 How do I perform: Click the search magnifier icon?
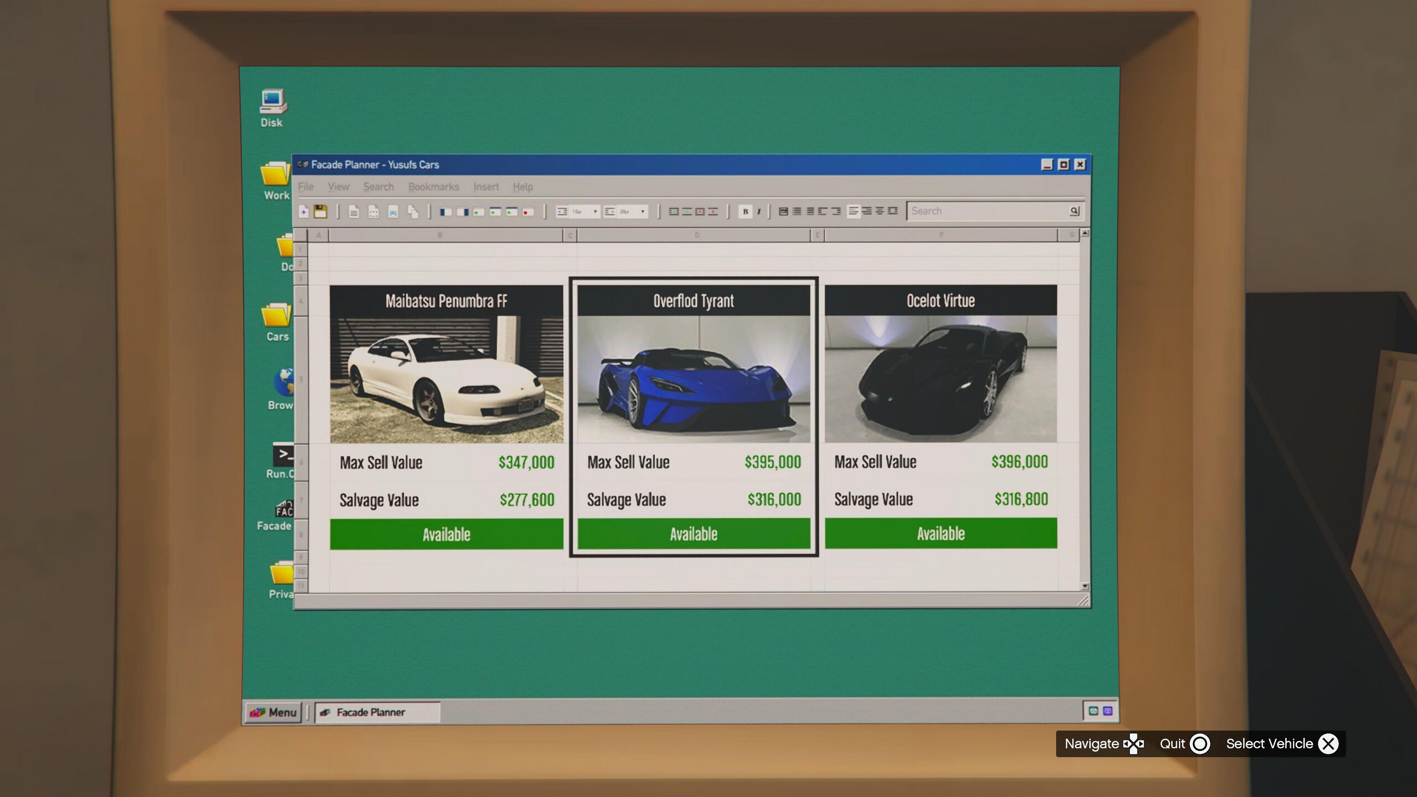(1074, 211)
